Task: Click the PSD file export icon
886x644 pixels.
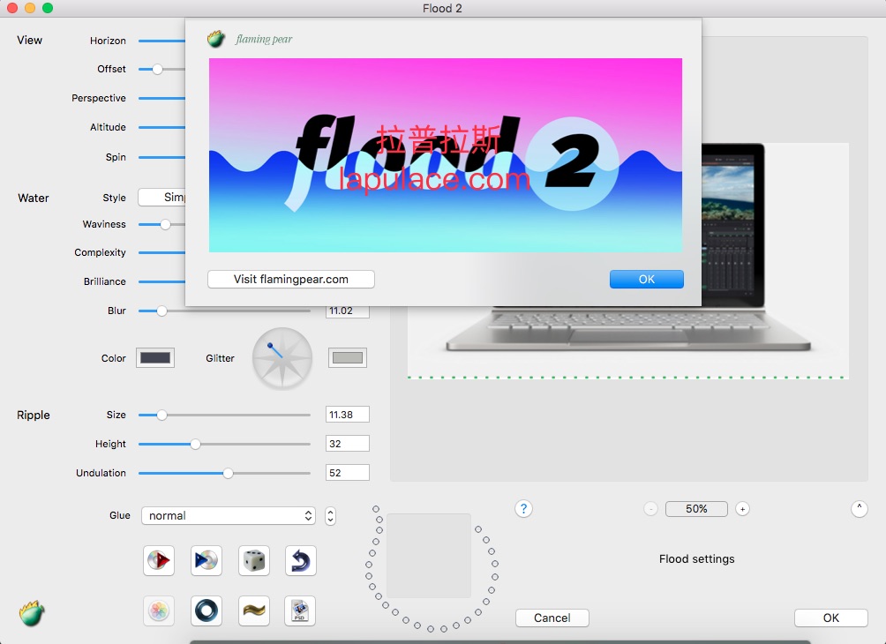Action: [x=300, y=610]
